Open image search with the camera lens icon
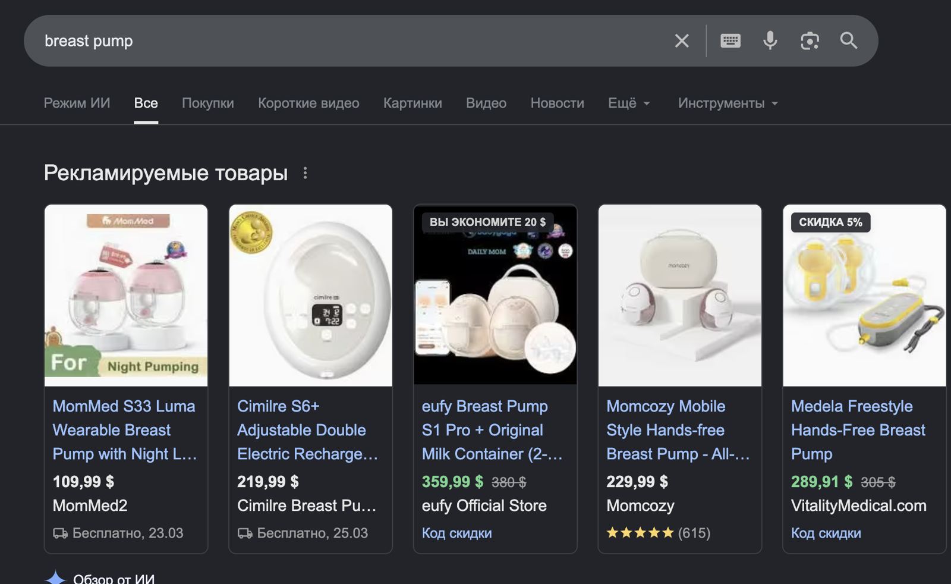This screenshot has height=584, width=951. pyautogui.click(x=810, y=40)
